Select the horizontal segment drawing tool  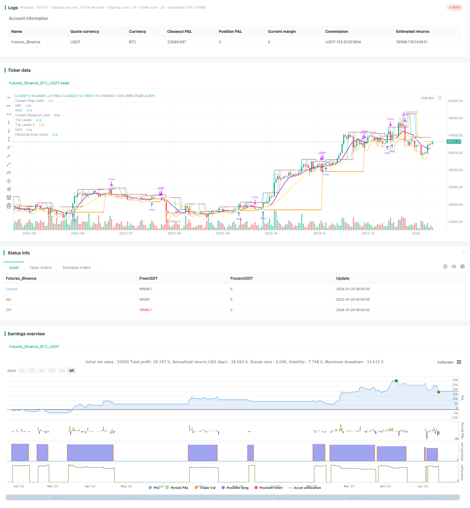9,114
